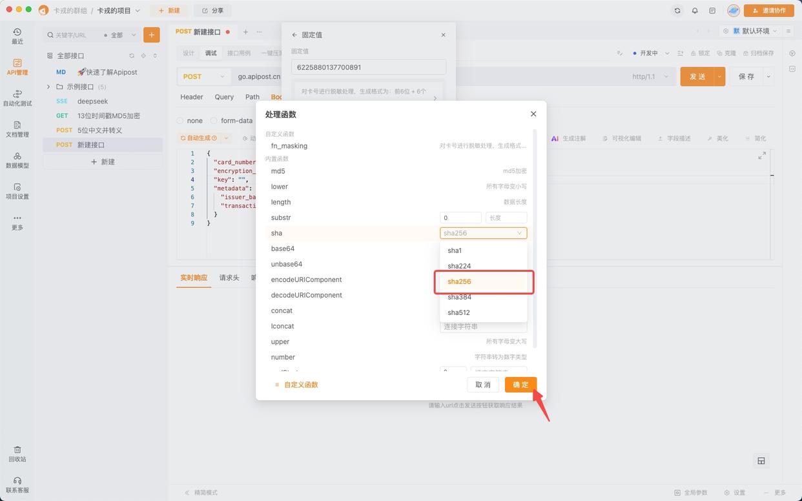Open the deepseek SSE interface

point(103,101)
